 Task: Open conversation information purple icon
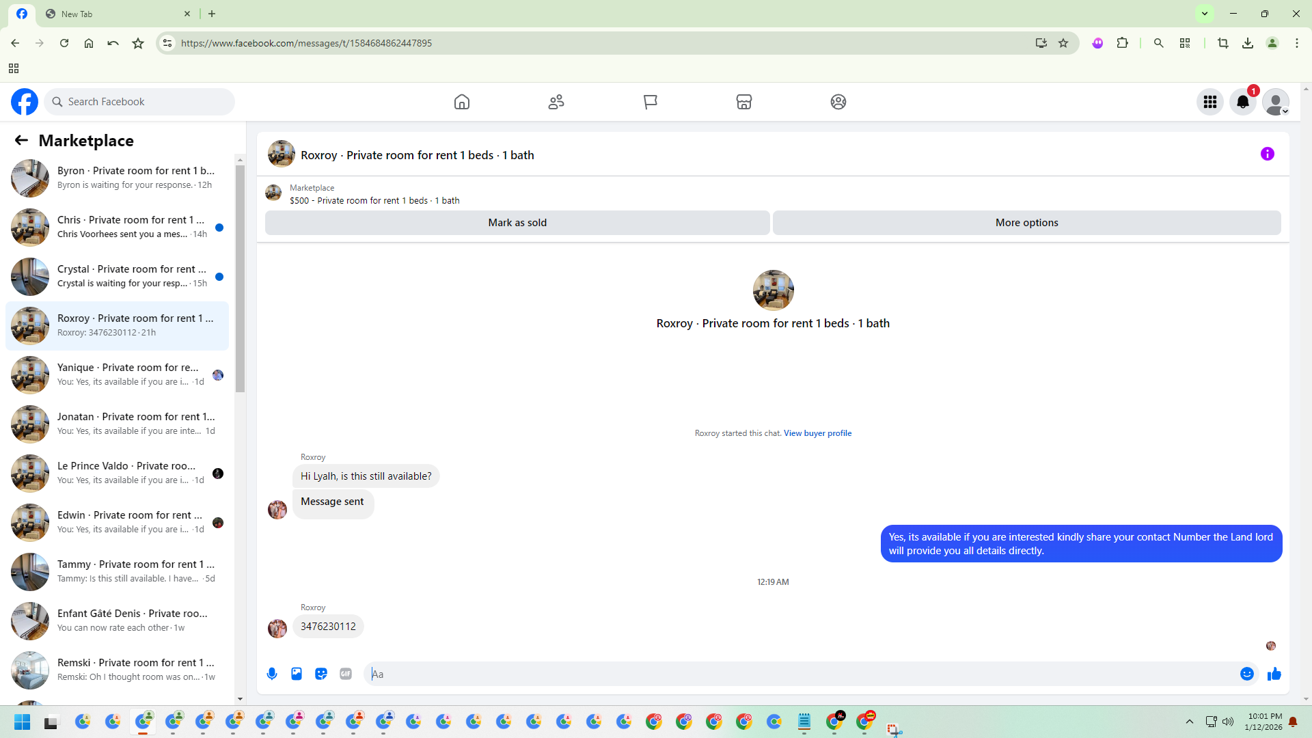1268,154
